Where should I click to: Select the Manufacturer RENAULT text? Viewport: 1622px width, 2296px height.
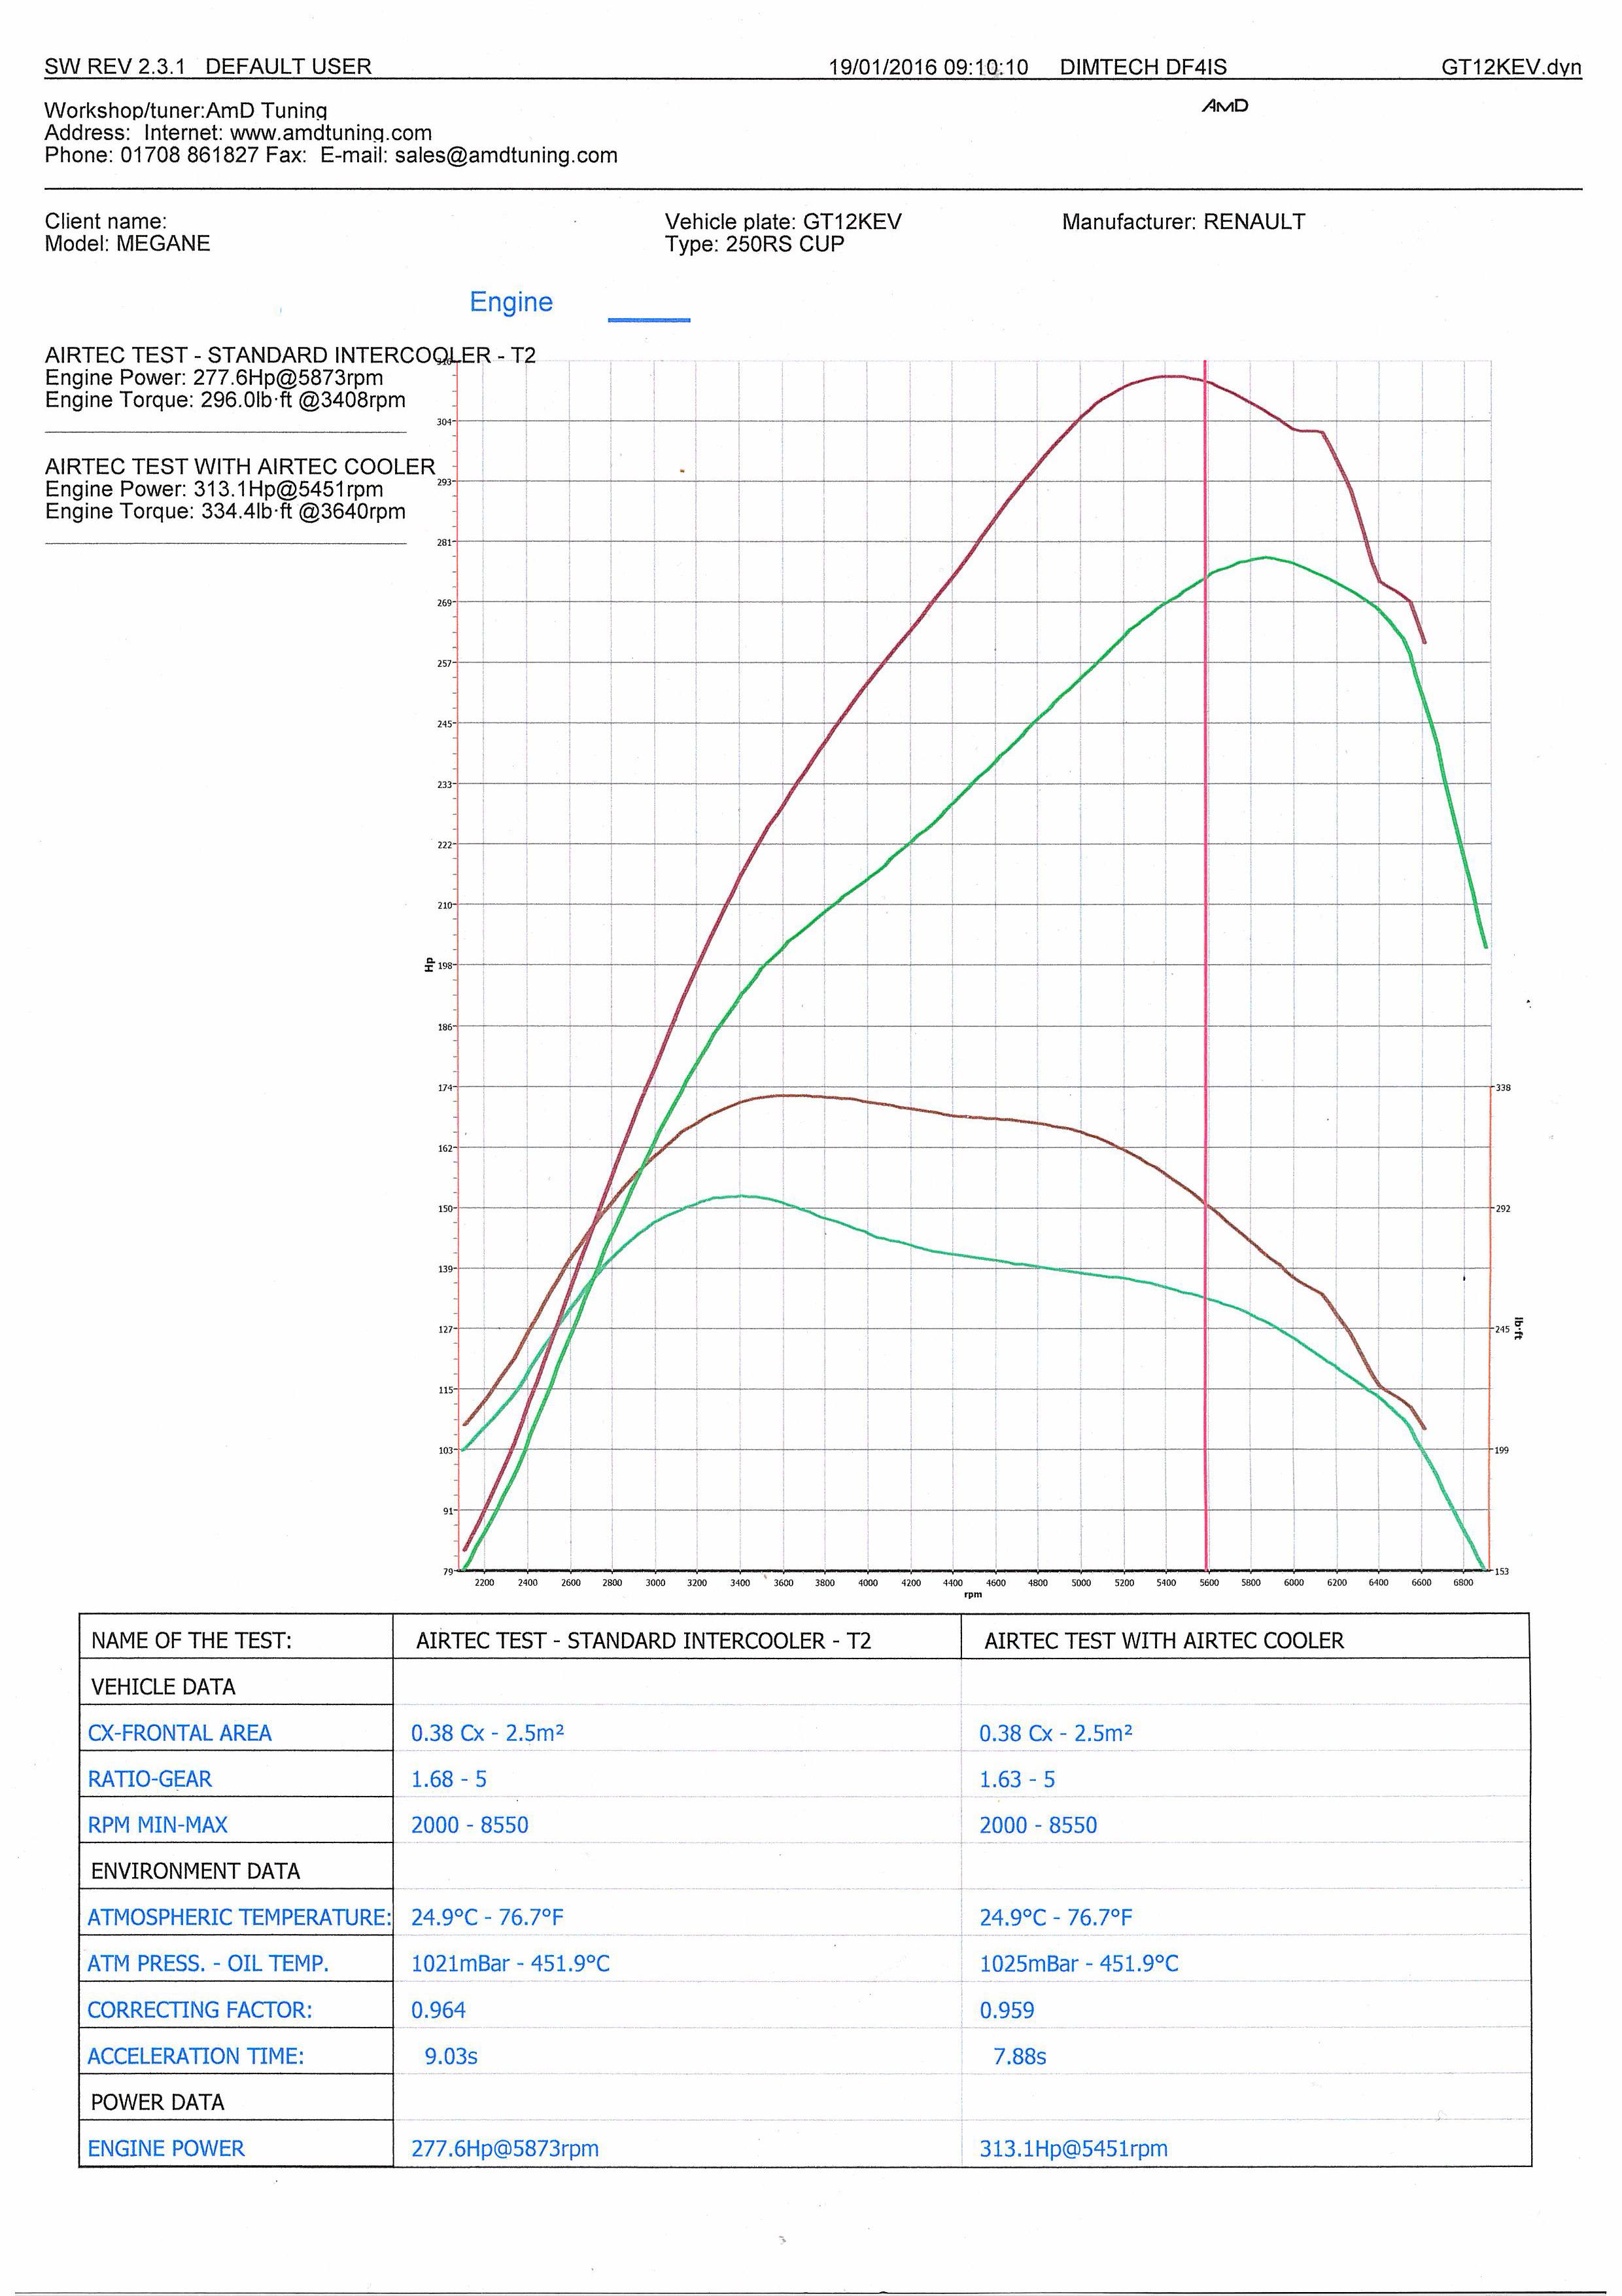coord(1183,222)
